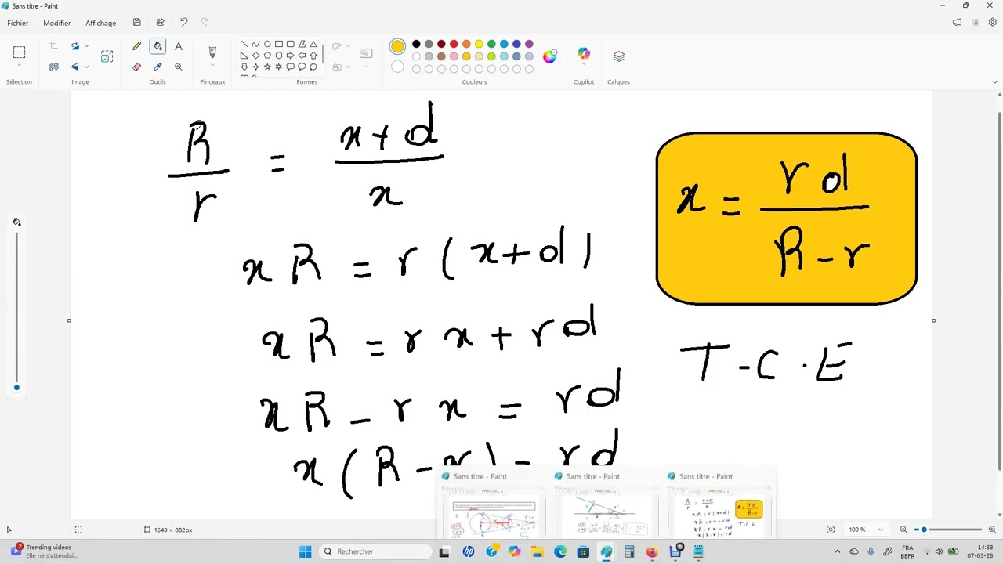Select the right arrow shape
Viewport: 1003px width, 564px height.
(290, 56)
